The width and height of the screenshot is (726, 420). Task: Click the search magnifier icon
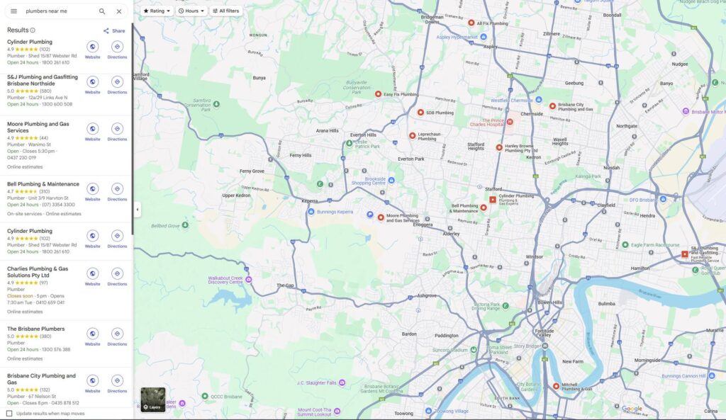point(102,11)
